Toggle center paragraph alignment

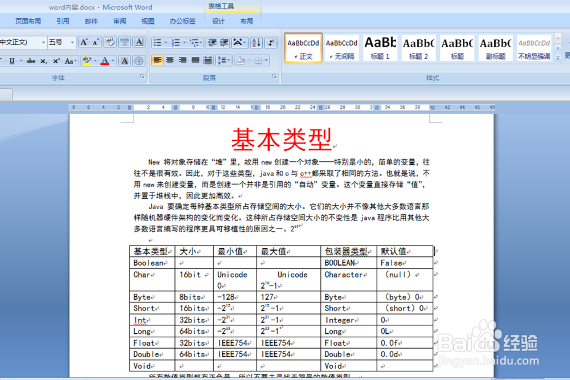(x=169, y=60)
